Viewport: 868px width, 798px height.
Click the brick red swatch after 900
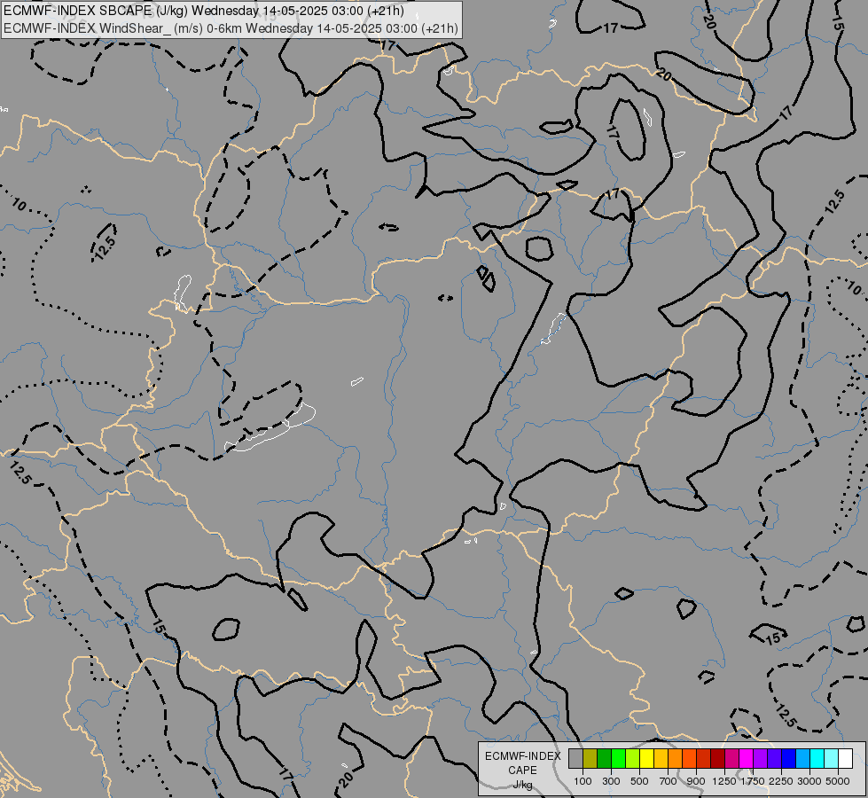tap(704, 758)
